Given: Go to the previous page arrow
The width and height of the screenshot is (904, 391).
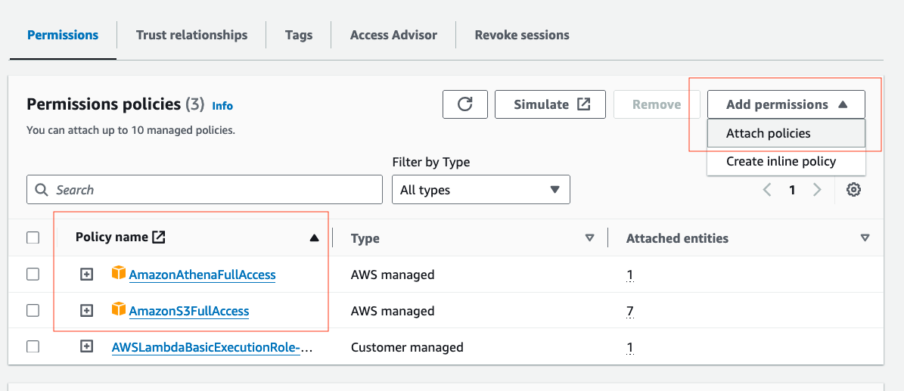Looking at the screenshot, I should (x=767, y=190).
